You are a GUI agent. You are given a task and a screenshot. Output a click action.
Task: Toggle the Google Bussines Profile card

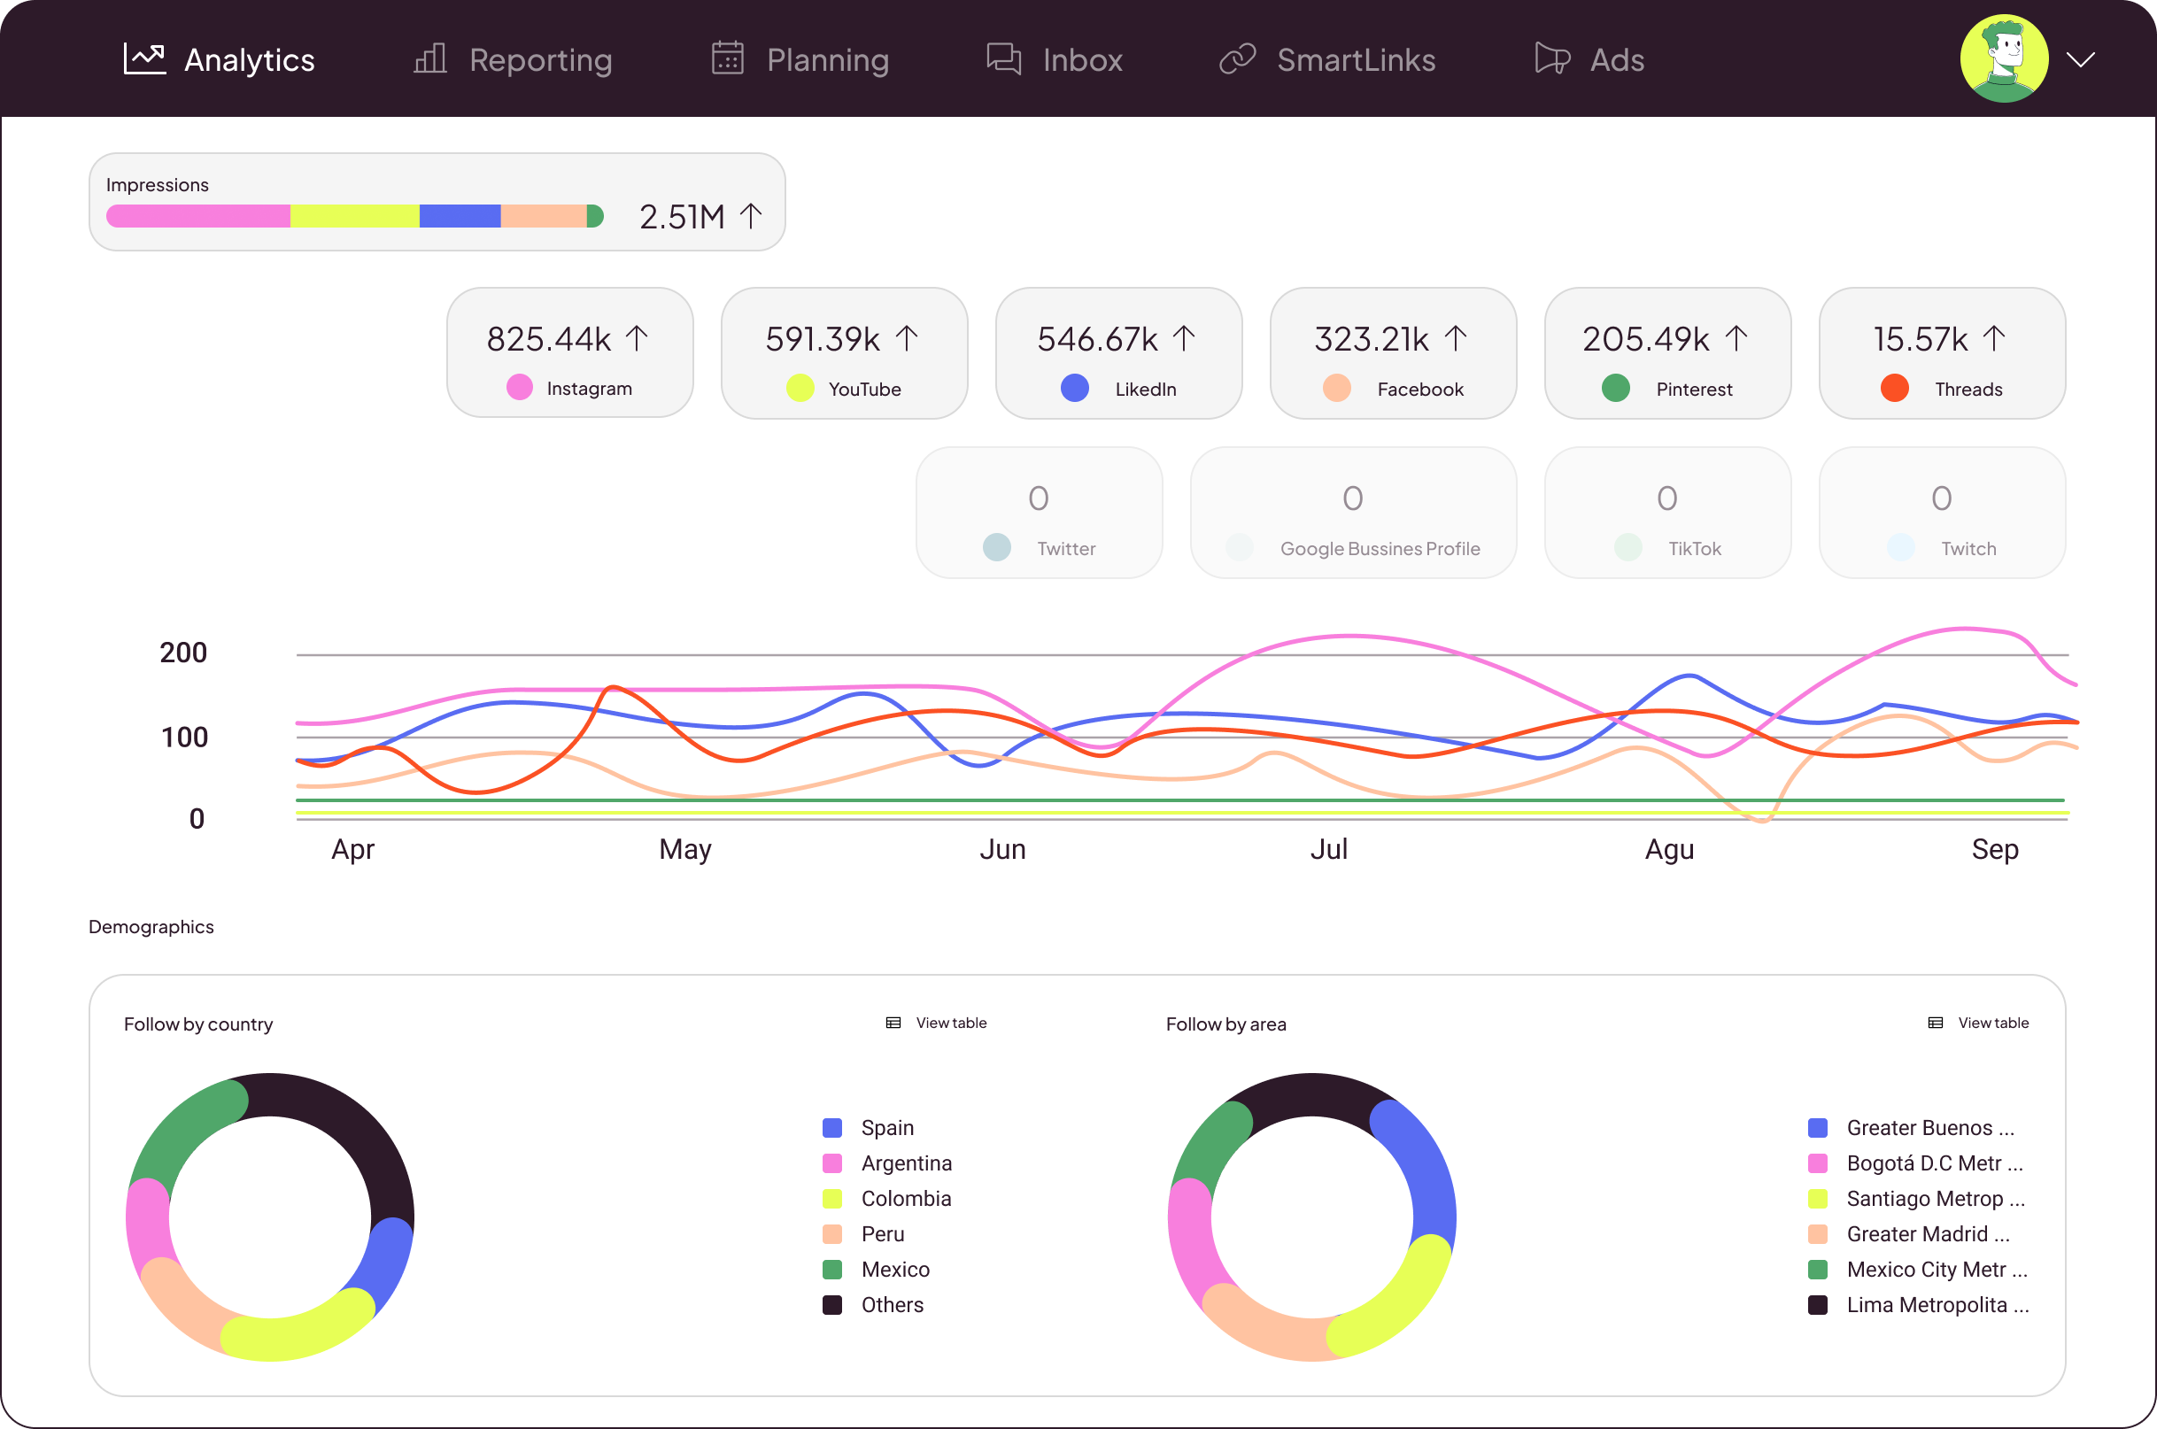click(1353, 512)
